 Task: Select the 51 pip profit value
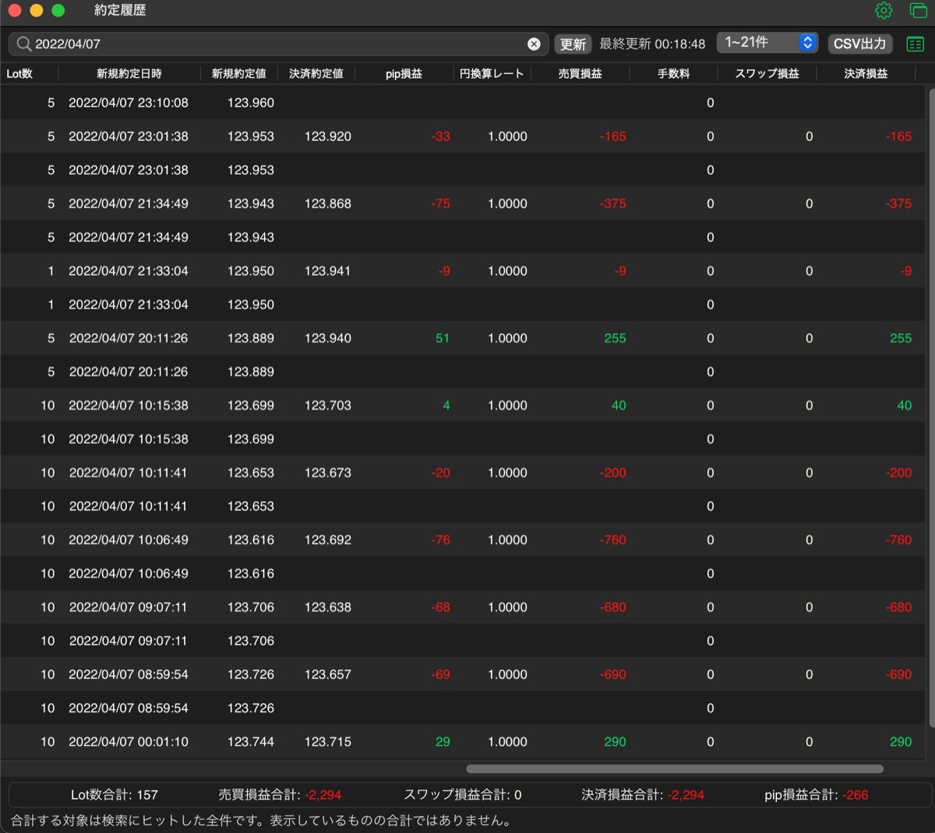(x=443, y=339)
